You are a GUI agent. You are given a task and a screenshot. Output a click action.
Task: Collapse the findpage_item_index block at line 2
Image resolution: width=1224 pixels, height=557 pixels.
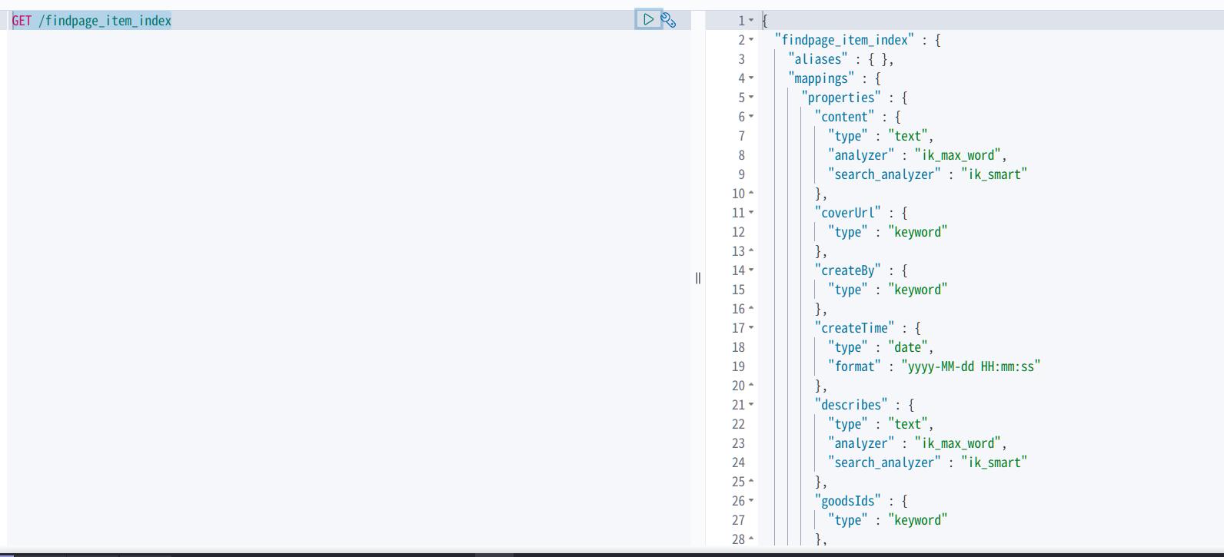(x=751, y=40)
